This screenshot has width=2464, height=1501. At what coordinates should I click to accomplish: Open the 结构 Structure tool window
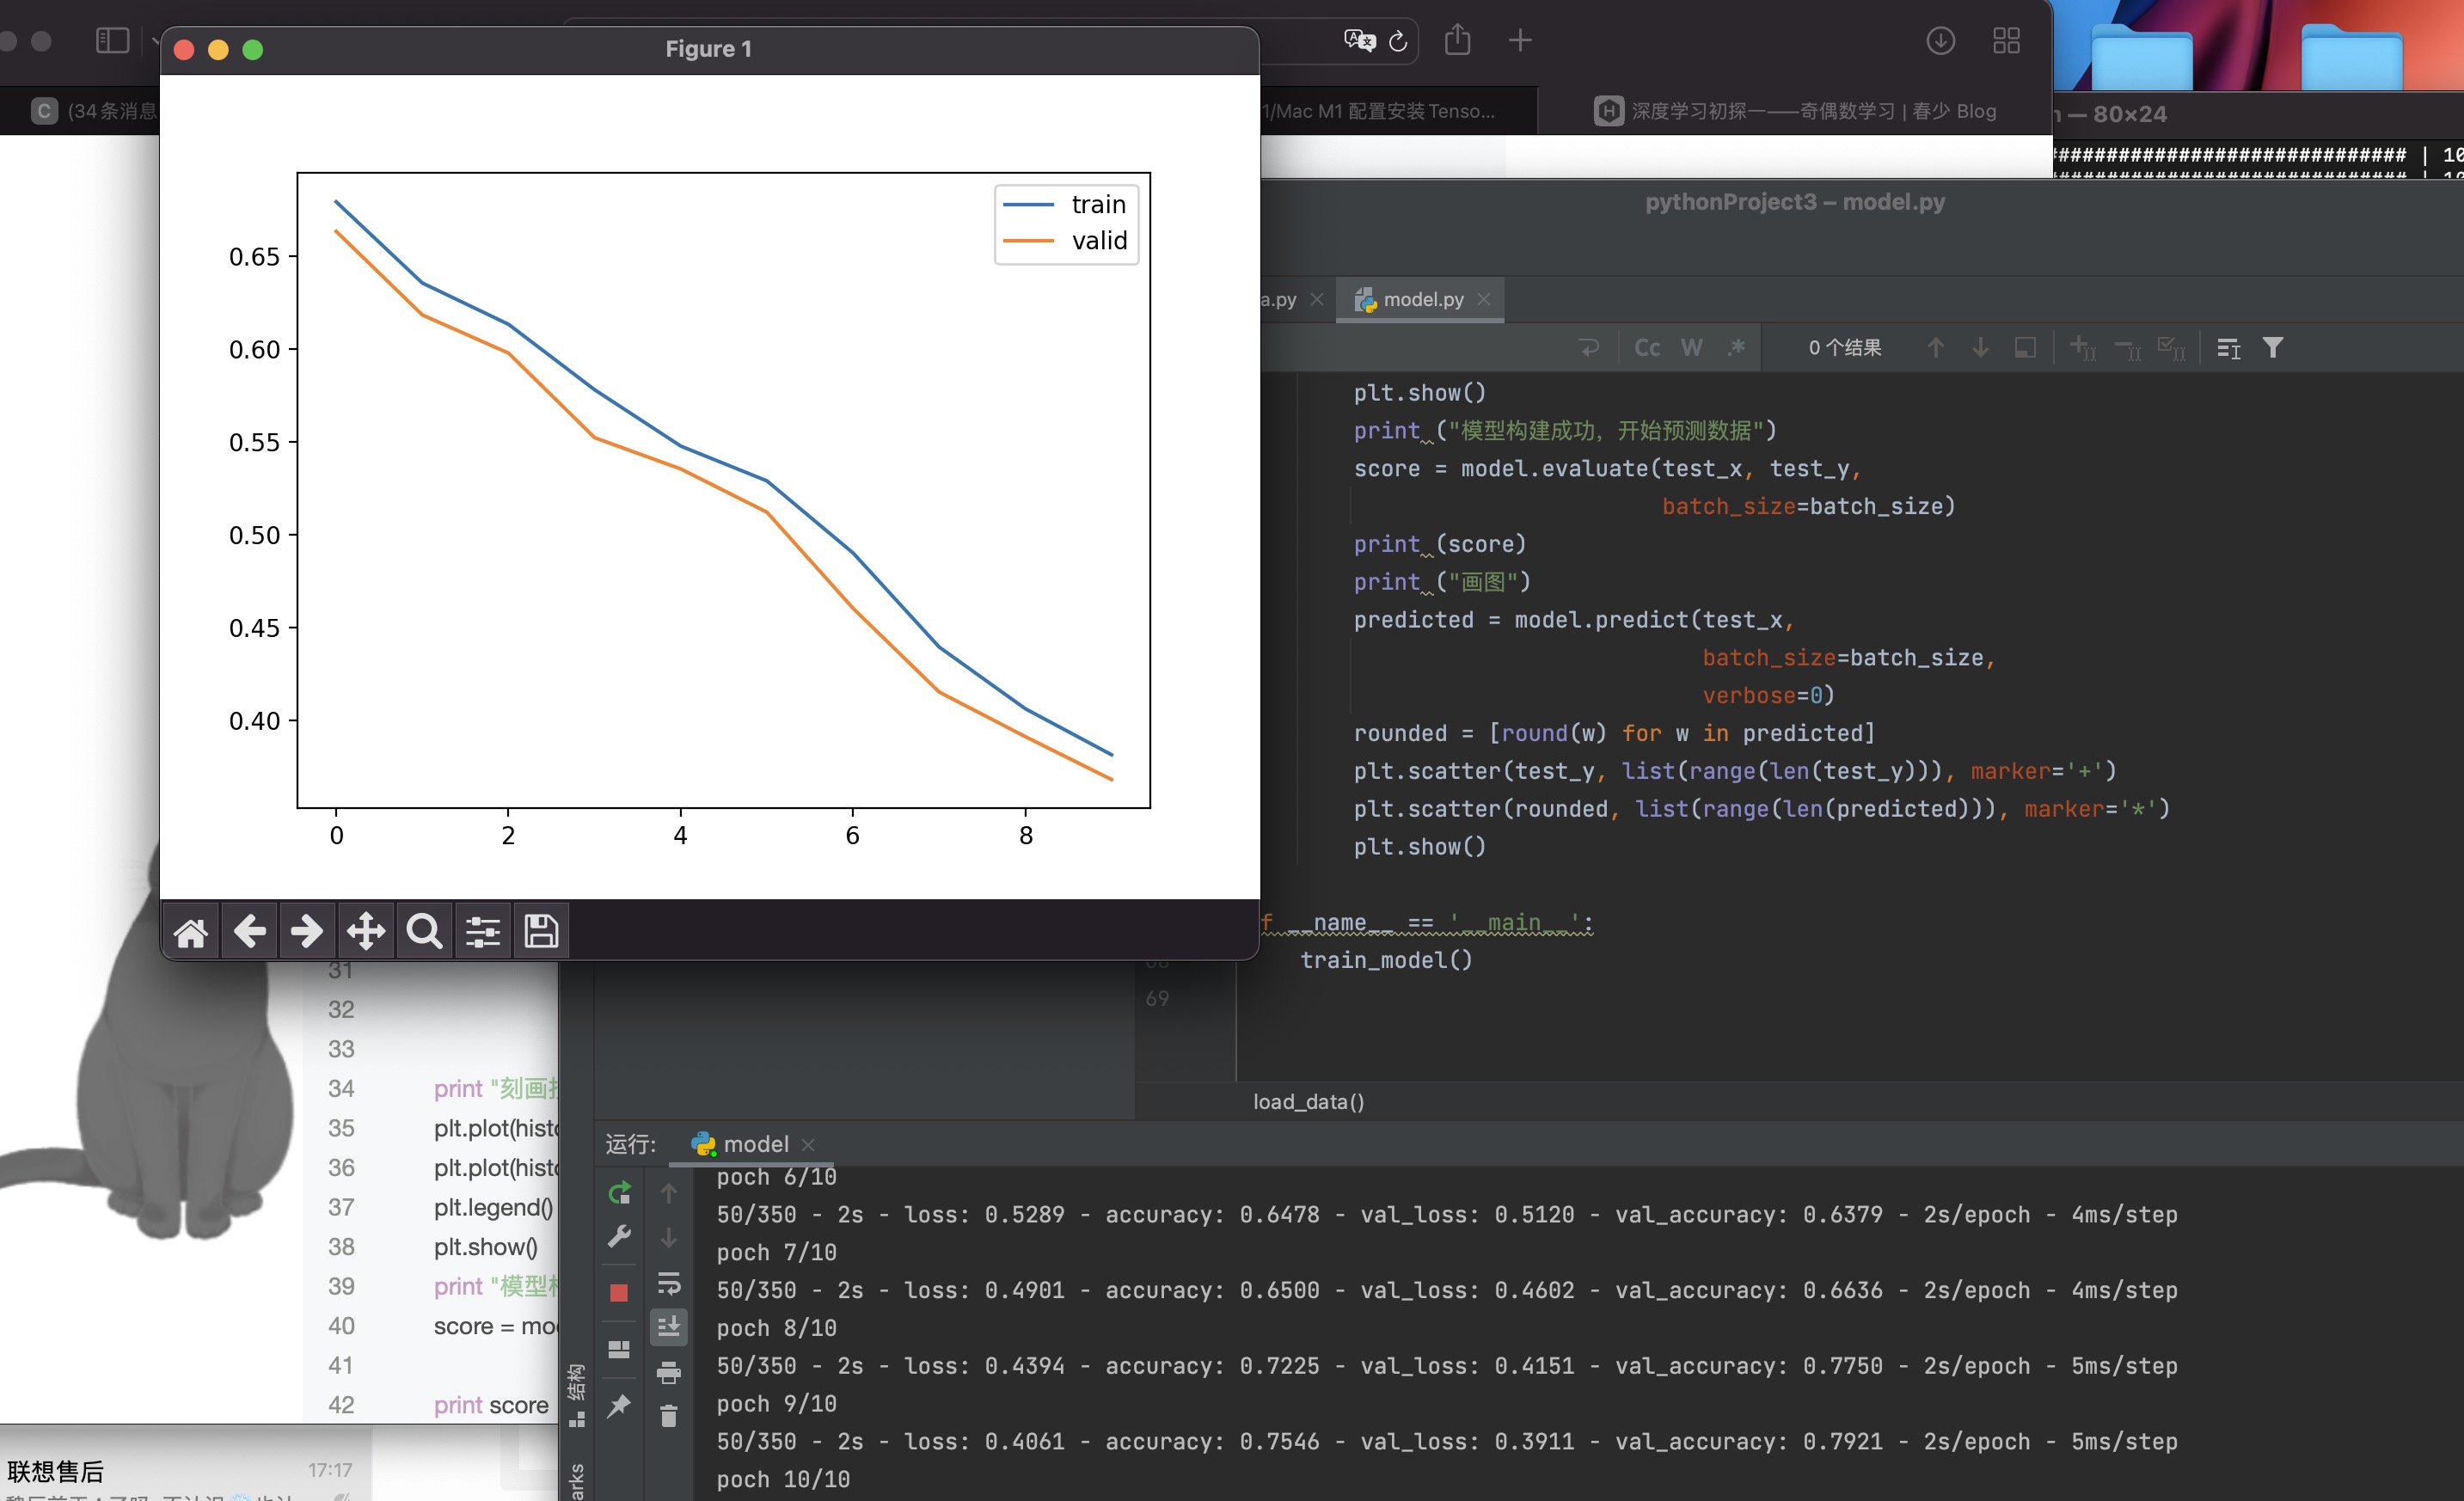[x=576, y=1395]
